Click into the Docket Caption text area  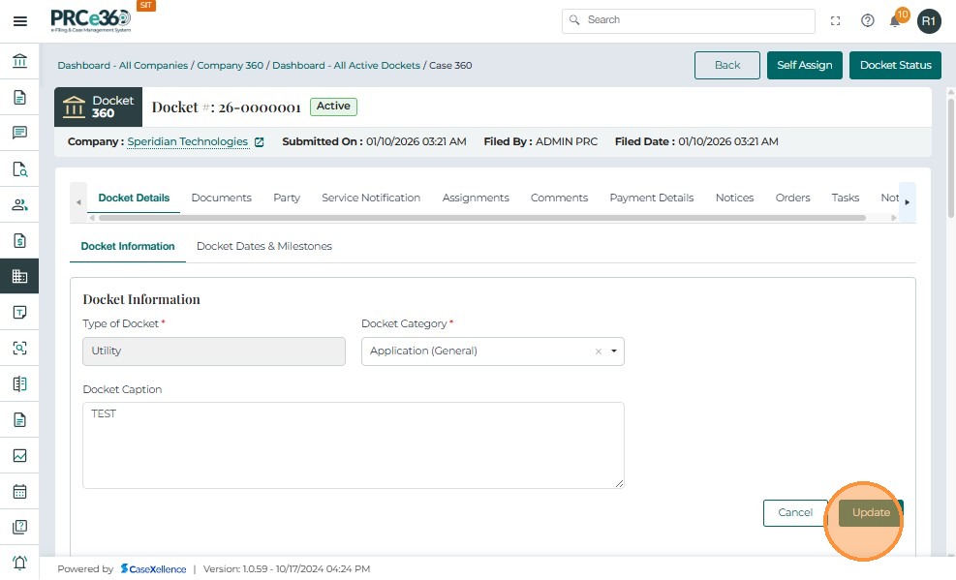[x=353, y=445]
